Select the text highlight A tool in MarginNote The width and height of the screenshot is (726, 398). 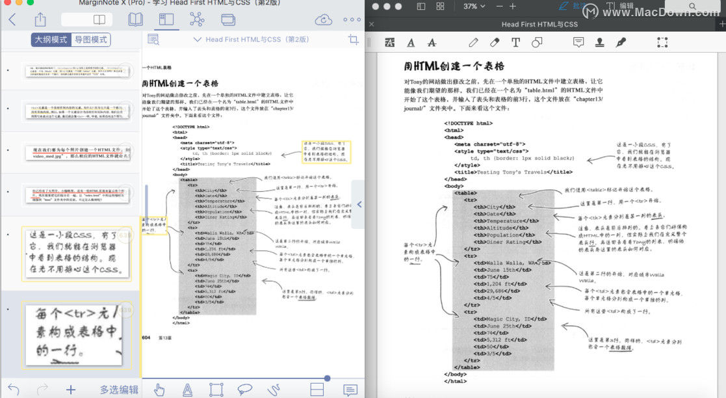click(x=187, y=390)
